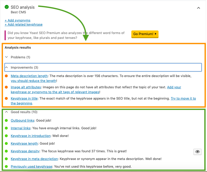
Task: Click the green smiley SEO score icon
Action: click(x=7, y=7)
